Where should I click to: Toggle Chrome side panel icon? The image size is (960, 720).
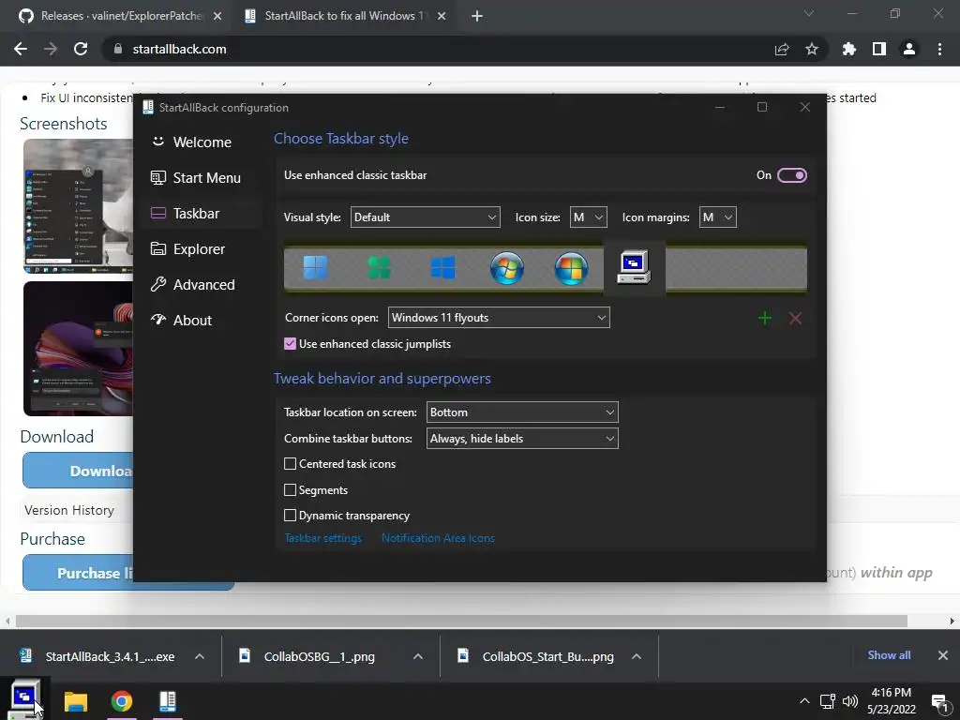879,49
